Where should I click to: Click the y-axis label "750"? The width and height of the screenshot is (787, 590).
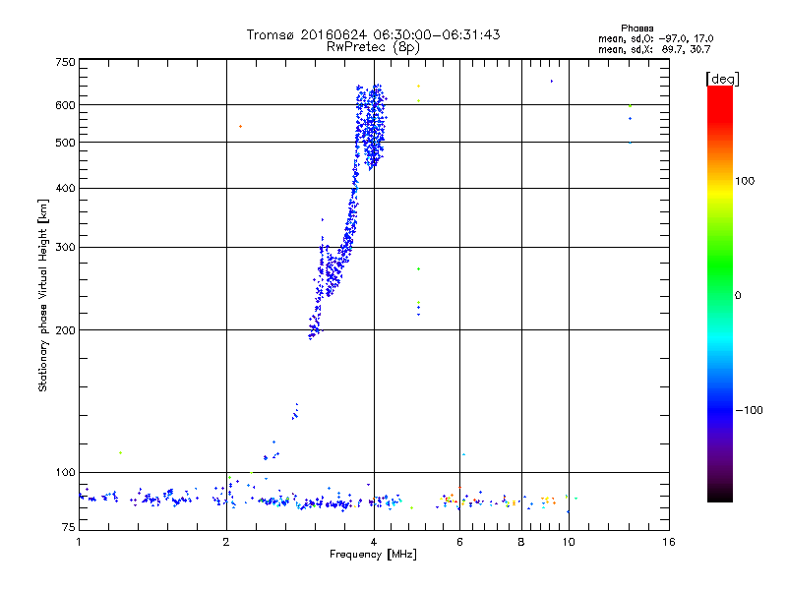click(65, 62)
